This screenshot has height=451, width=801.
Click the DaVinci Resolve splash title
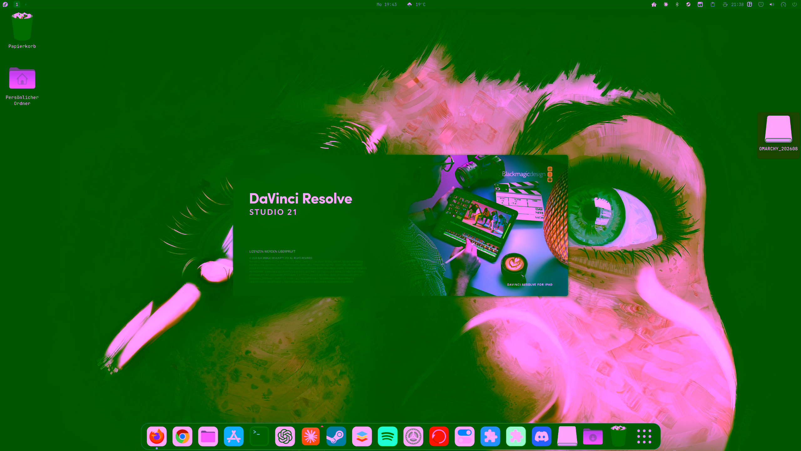coord(301,199)
